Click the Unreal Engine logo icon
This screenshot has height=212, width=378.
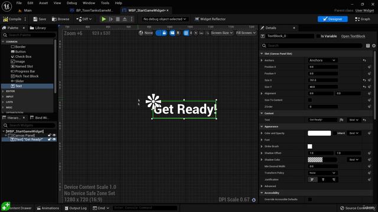point(6,6)
